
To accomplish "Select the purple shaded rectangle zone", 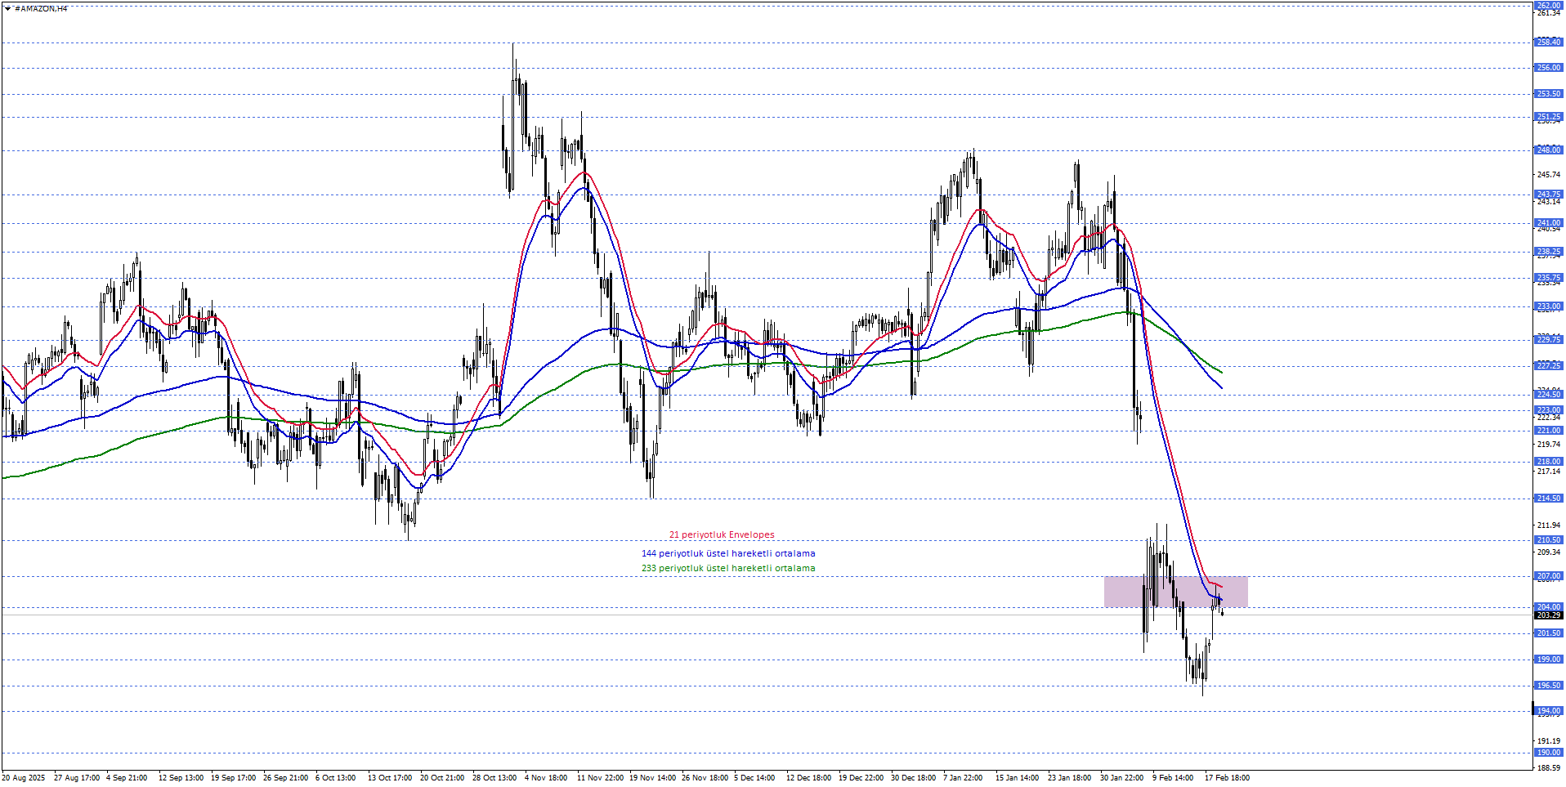I will pyautogui.click(x=1174, y=592).
